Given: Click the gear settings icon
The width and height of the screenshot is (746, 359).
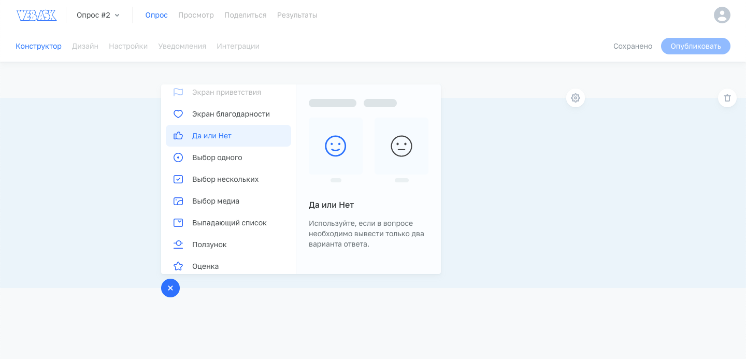Looking at the screenshot, I should pos(575,98).
